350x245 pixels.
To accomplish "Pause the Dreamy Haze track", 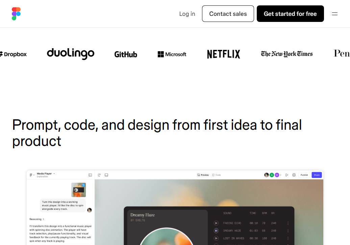I will coord(216,231).
